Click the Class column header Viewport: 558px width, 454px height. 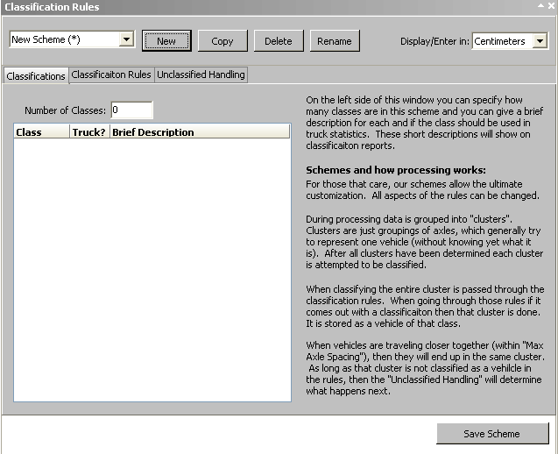coord(41,132)
